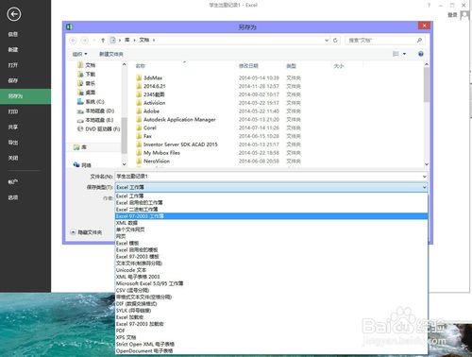Image resolution: width=472 pixels, height=357 pixels.
Task: Go back in the Save As dialog
Action: (73, 41)
